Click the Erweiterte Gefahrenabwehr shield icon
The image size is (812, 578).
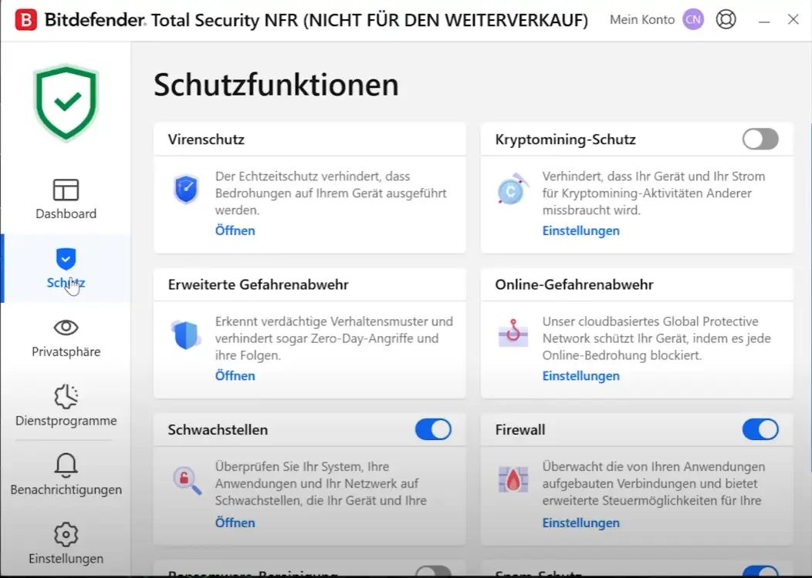(186, 334)
